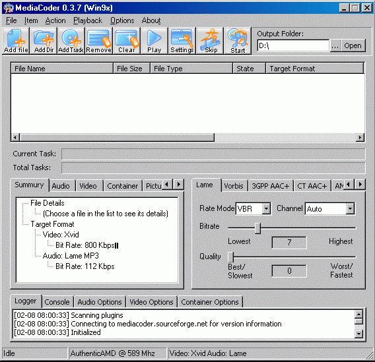Screen dimensions: 375x362
Task: Switch to the 3GPP AAC+ tab
Action: 271,186
